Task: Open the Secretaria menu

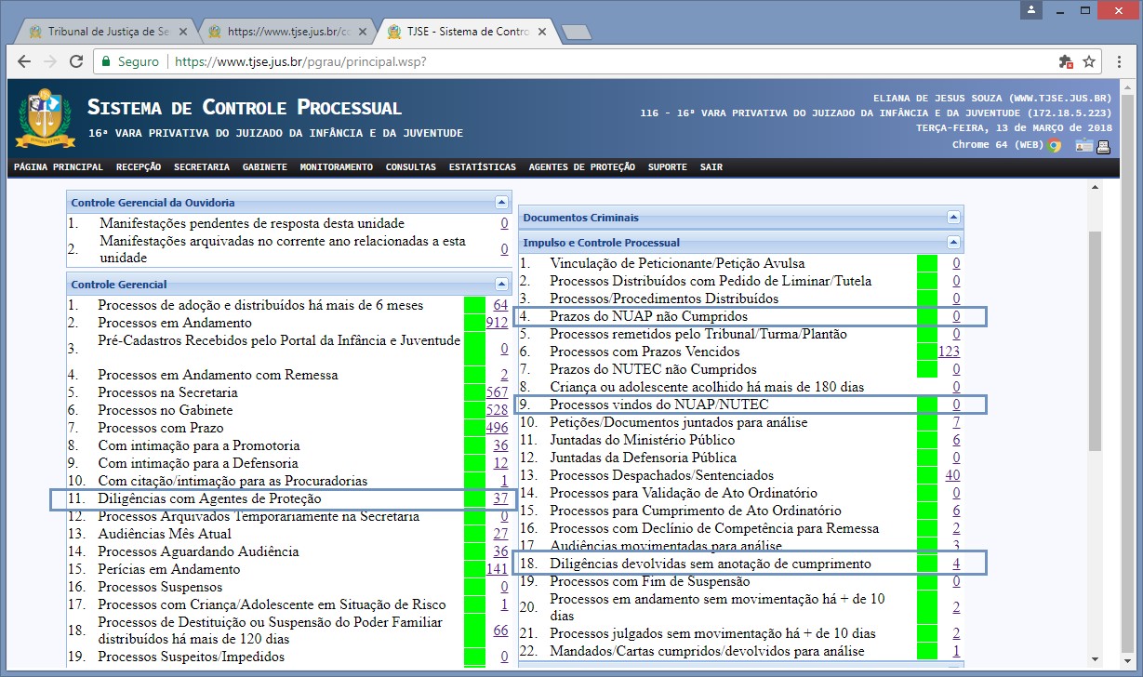Action: pyautogui.click(x=201, y=167)
